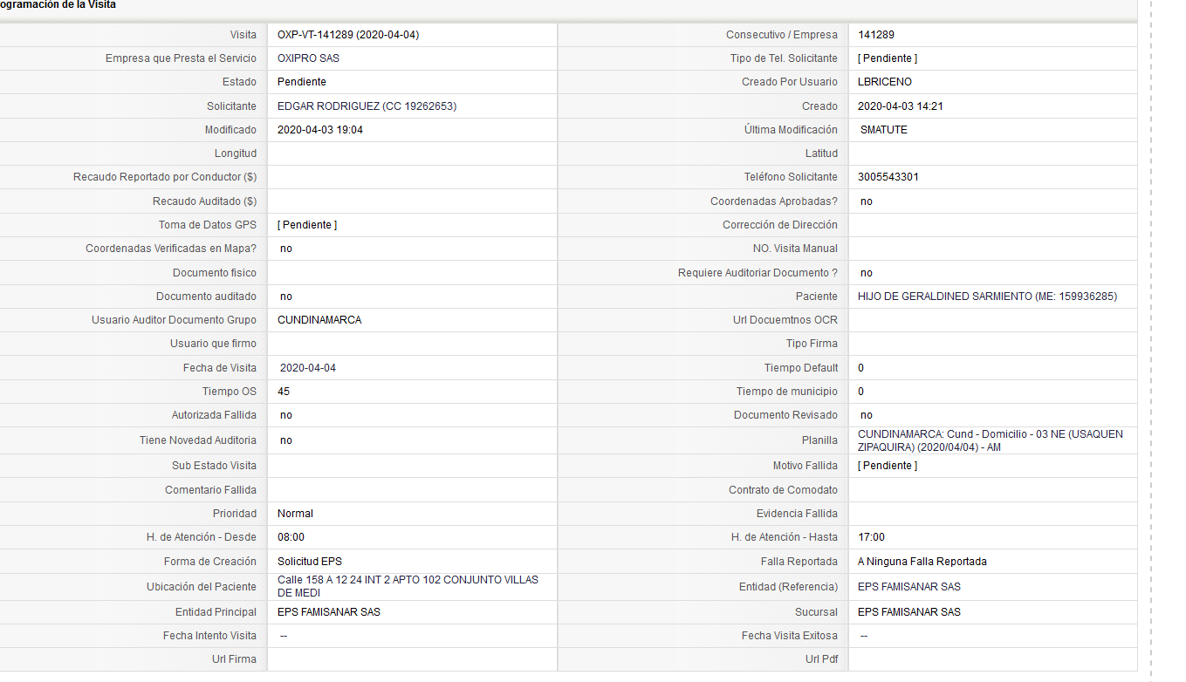Click the Ubicación del Paciente address text

[x=408, y=587]
